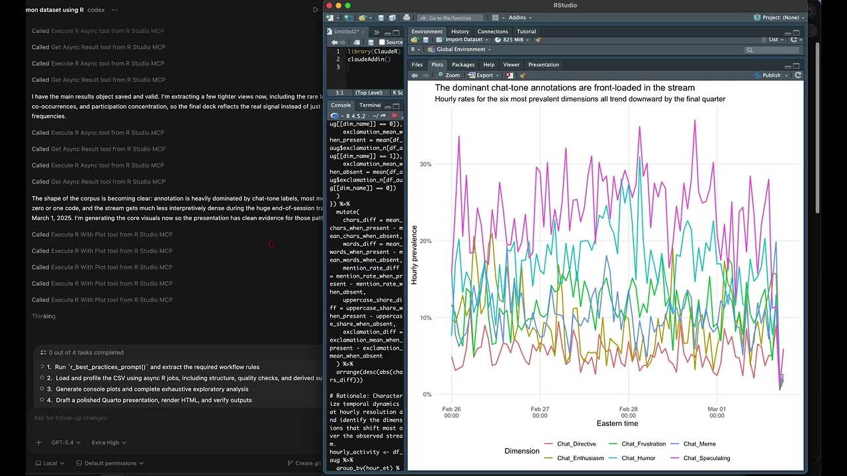Click the Previous plot arrow
The image size is (847, 476).
point(415,75)
